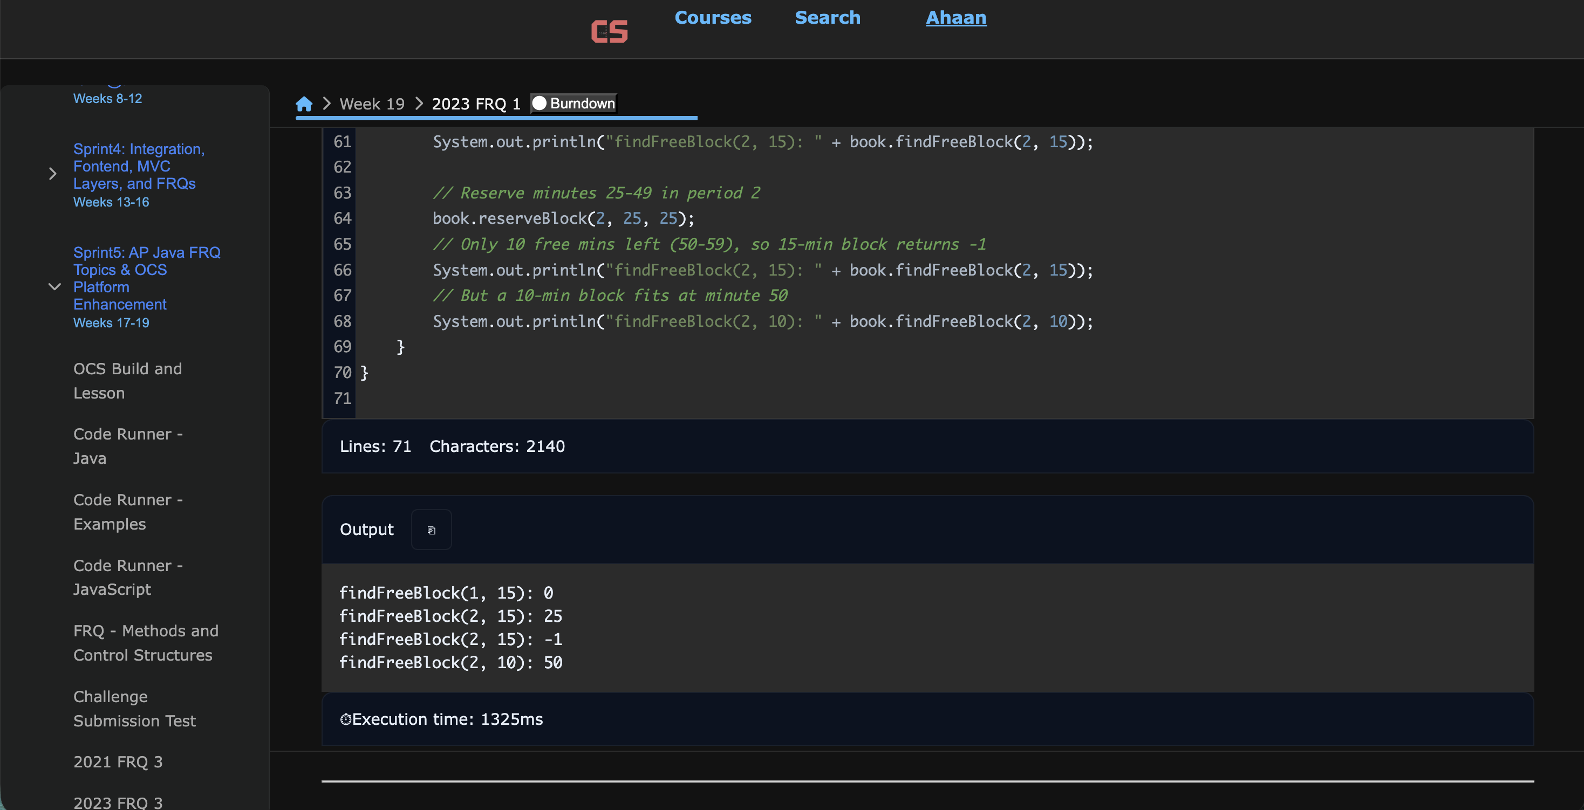Collapse the Sprint5 section chevron
This screenshot has height=810, width=1584.
tap(54, 287)
